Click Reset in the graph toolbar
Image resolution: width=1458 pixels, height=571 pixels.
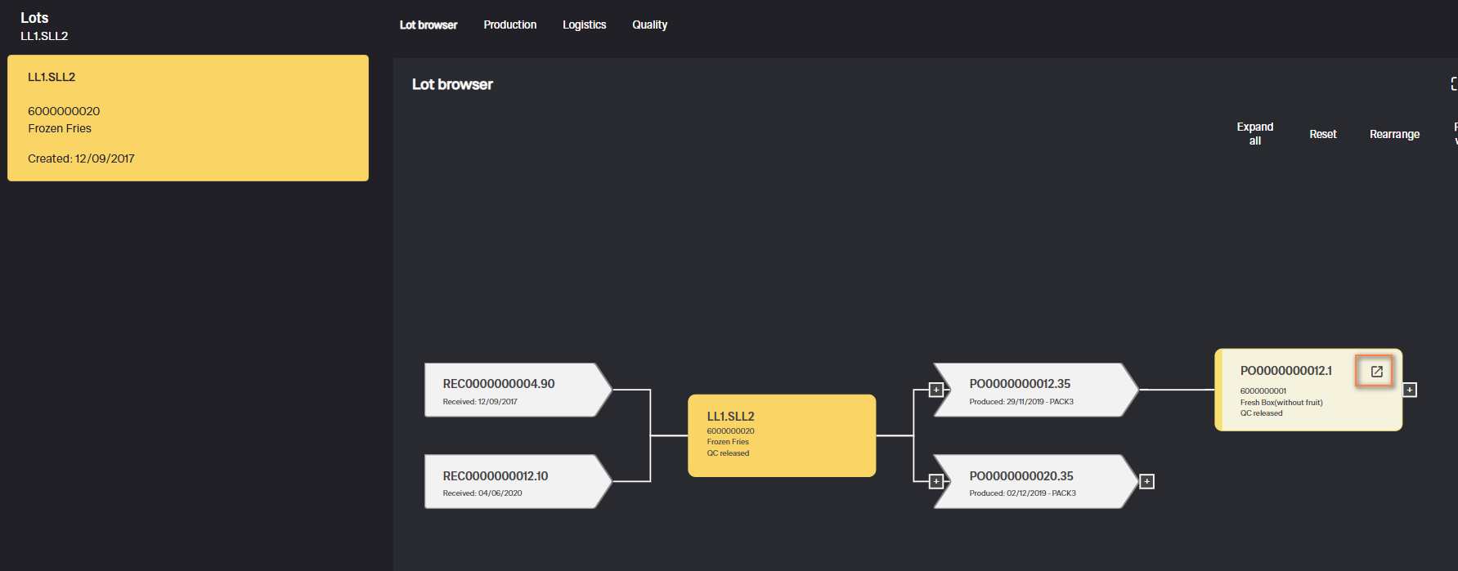[1322, 134]
